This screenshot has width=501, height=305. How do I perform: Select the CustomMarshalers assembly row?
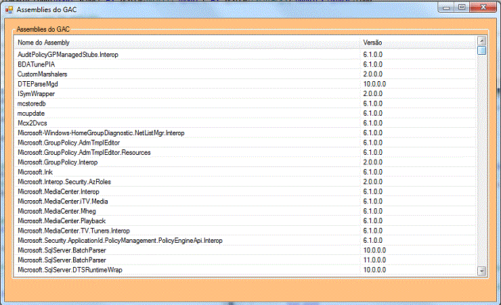(245, 74)
